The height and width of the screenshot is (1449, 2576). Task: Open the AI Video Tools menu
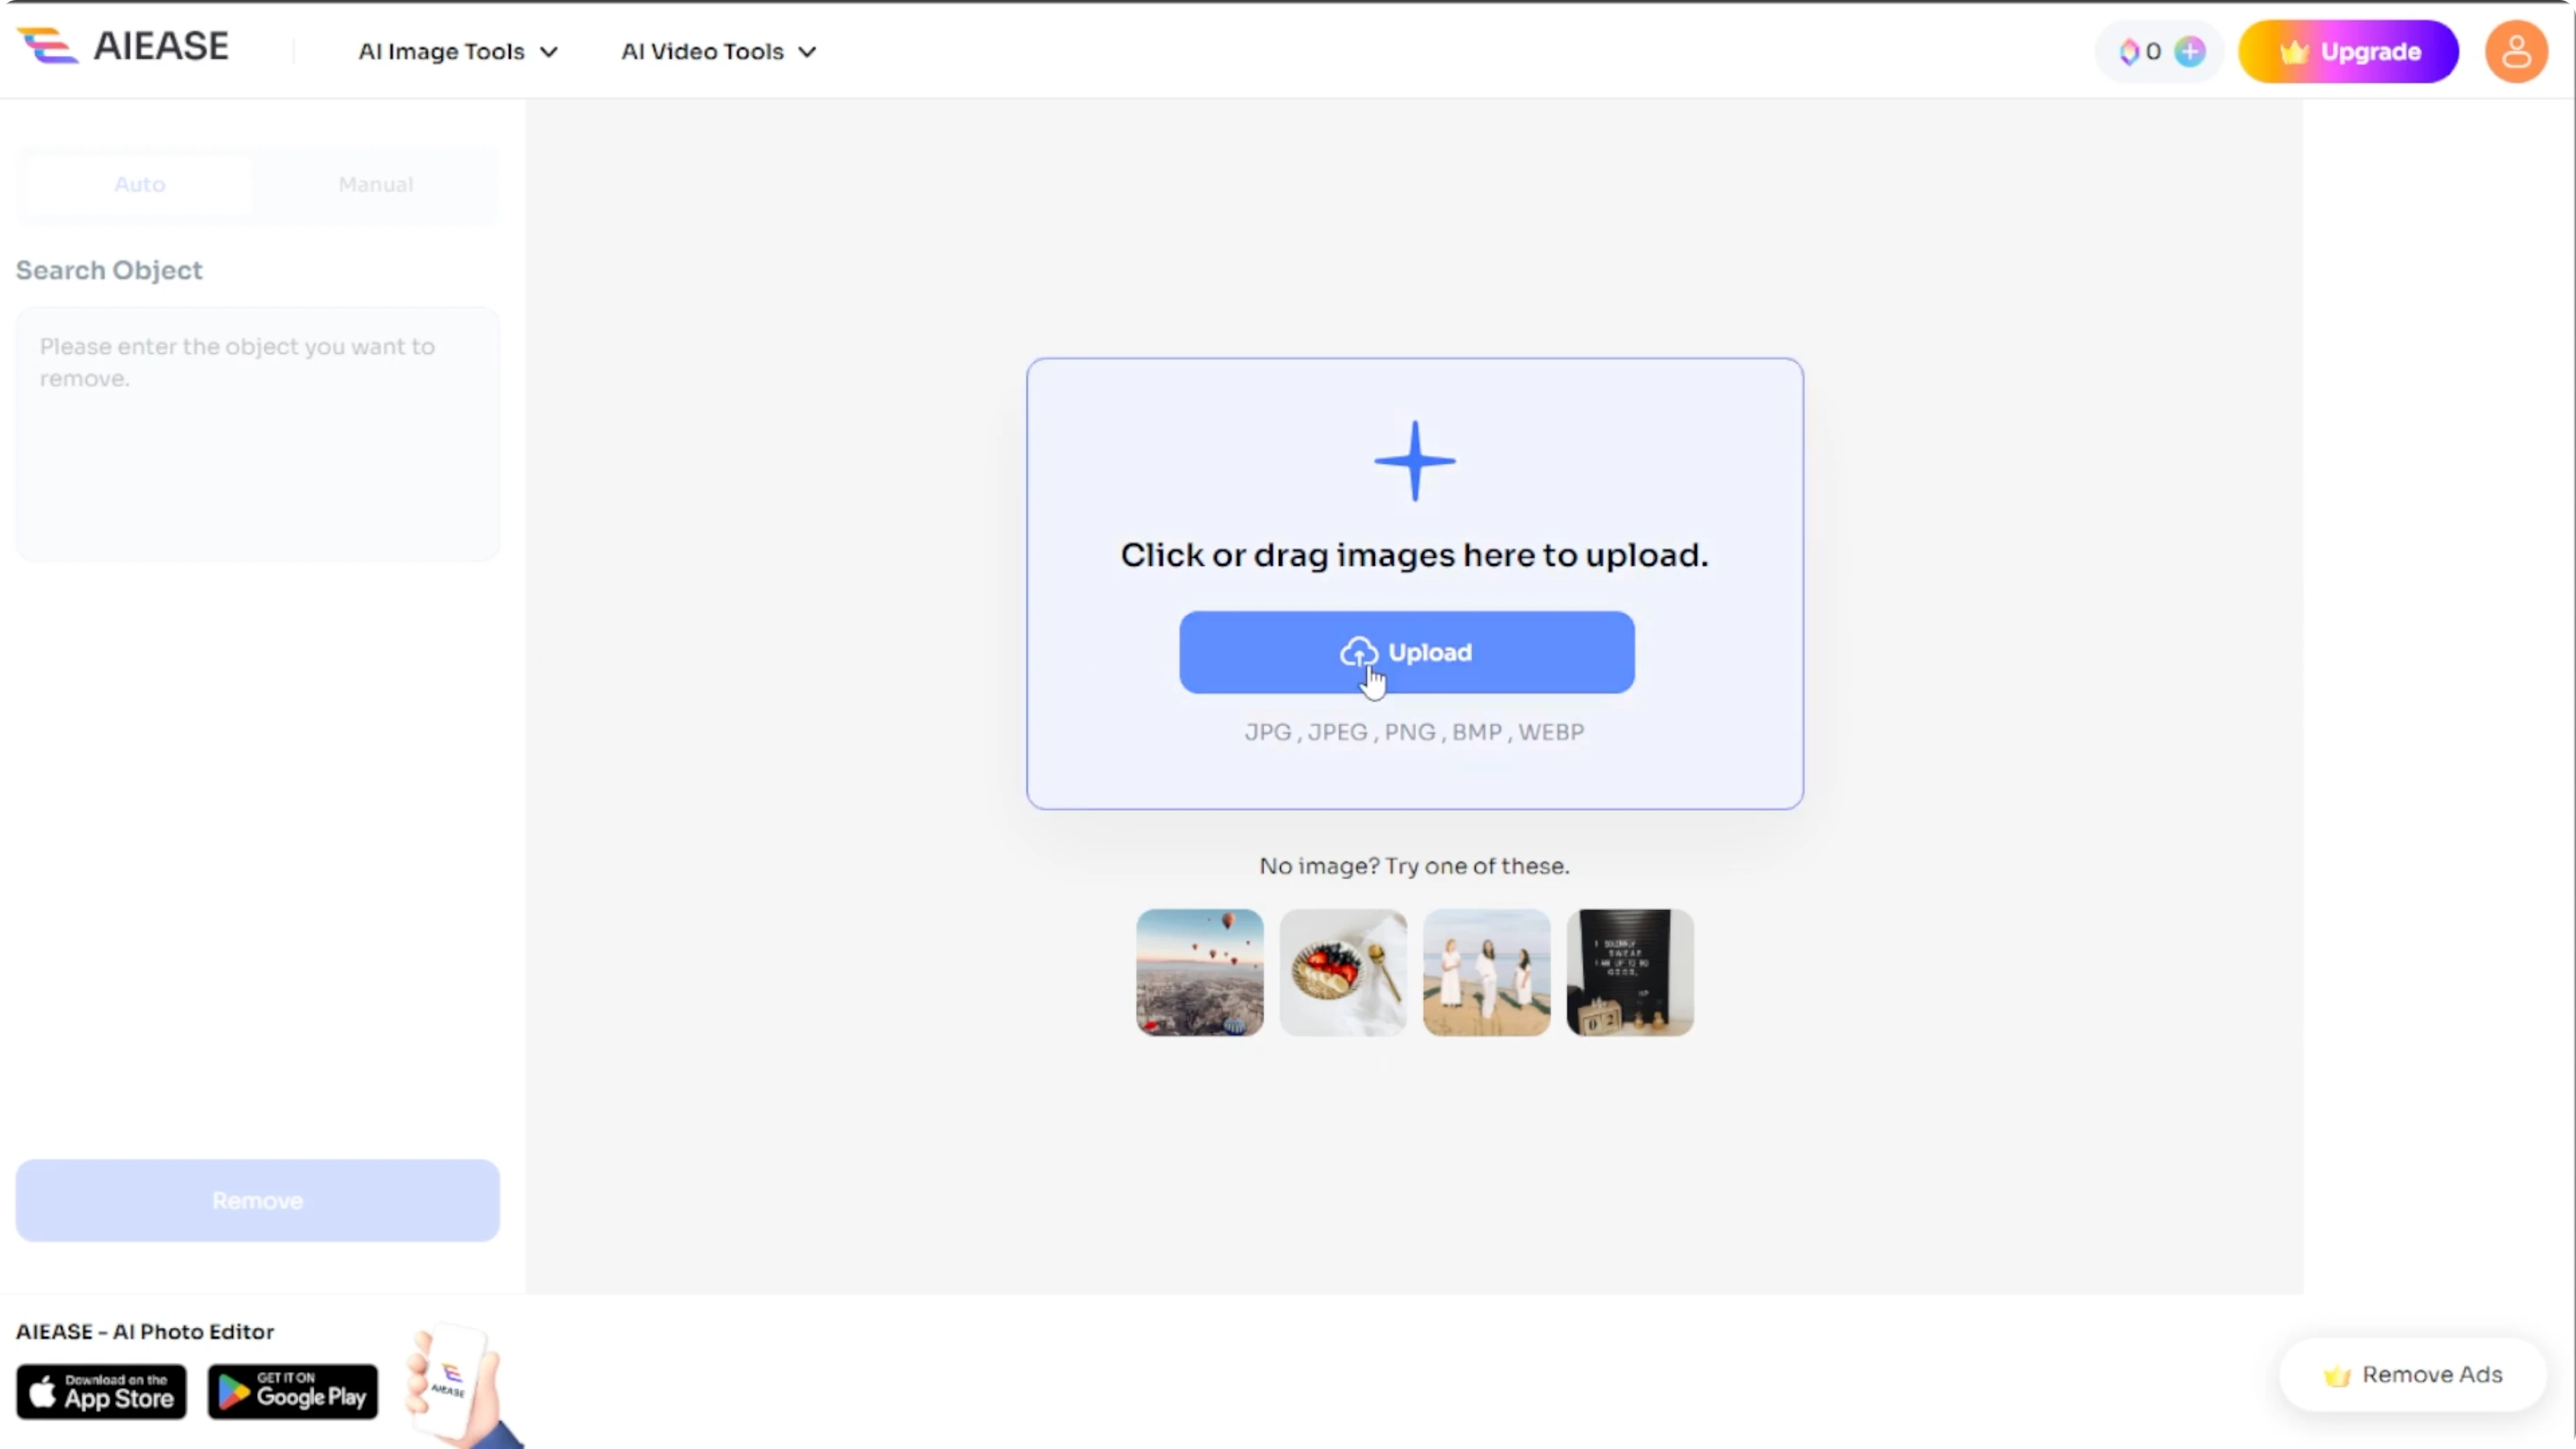718,51
